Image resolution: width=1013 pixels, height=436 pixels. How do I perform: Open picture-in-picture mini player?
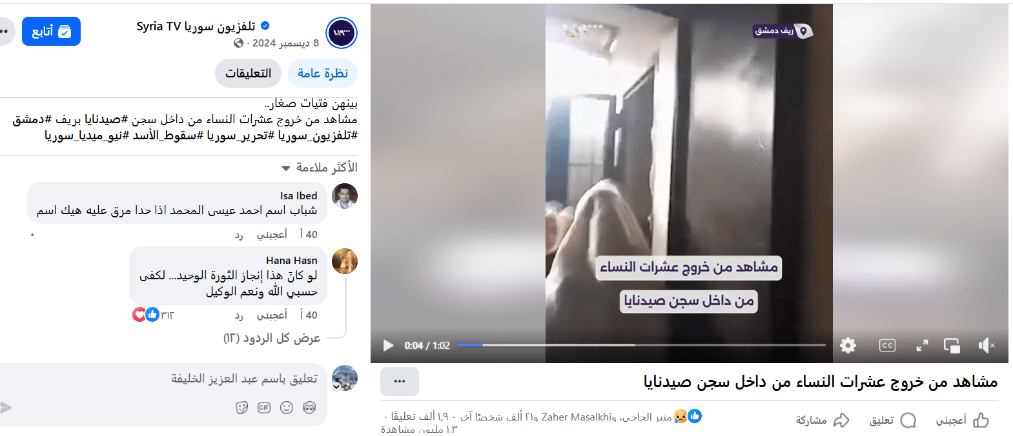pyautogui.click(x=952, y=345)
